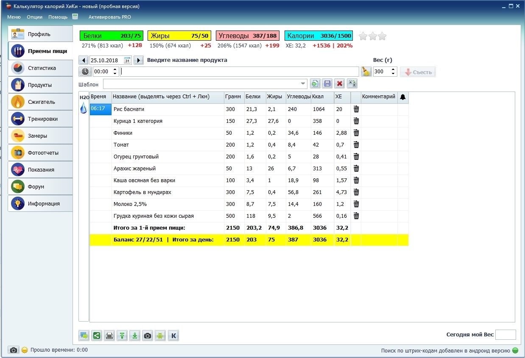Go to next day with right arrow
The image size is (525, 358).
[138, 60]
